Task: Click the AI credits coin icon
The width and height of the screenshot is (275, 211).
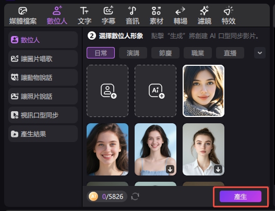Action: pos(93,196)
